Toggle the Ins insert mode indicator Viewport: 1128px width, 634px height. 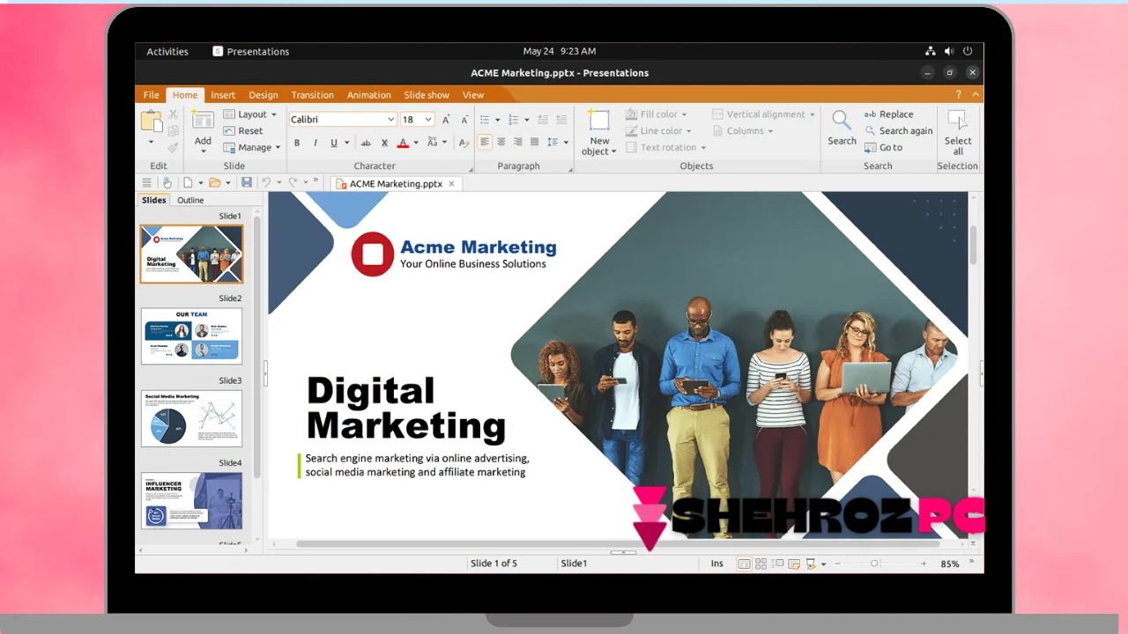[717, 564]
